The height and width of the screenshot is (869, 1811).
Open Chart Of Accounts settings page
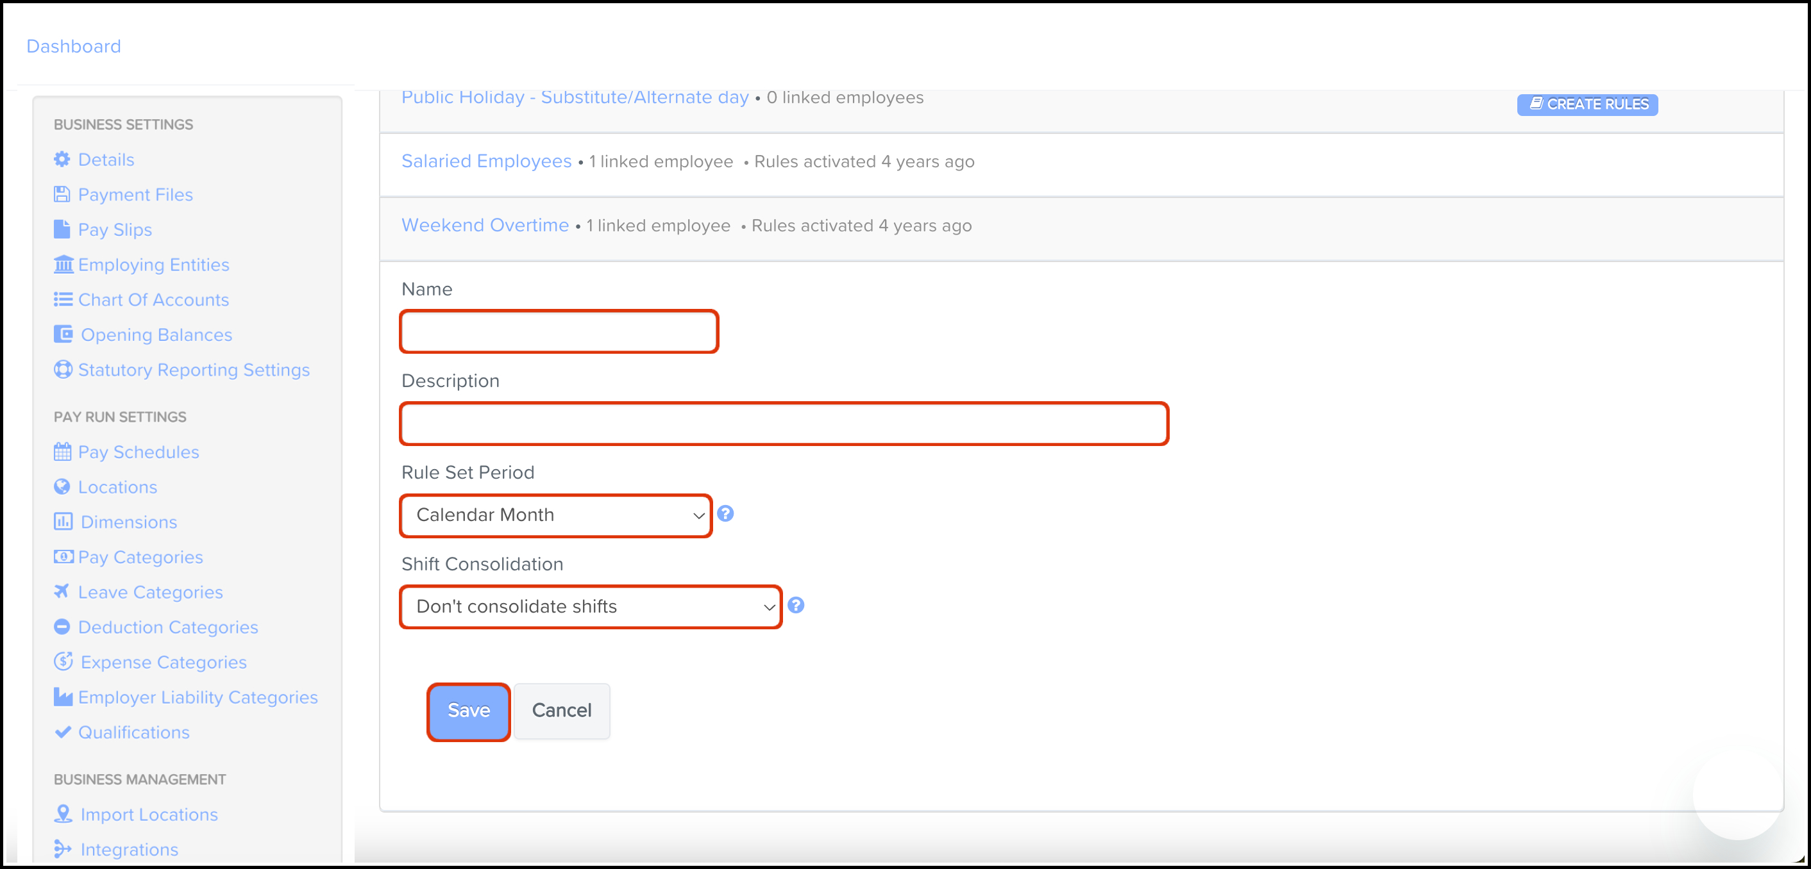153,300
